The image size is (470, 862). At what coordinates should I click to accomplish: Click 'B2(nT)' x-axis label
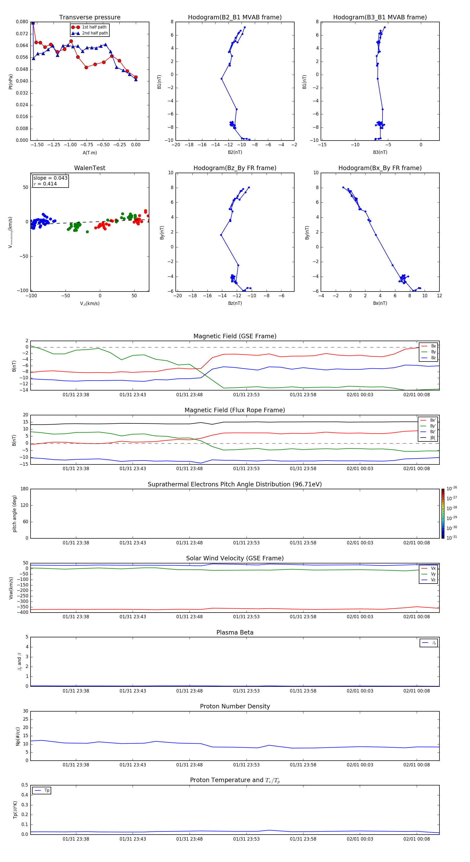[235, 152]
